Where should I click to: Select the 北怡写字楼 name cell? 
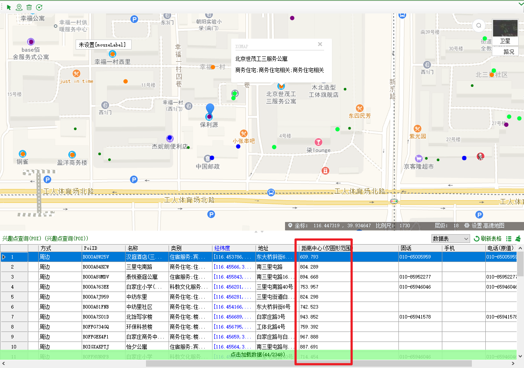coord(147,317)
